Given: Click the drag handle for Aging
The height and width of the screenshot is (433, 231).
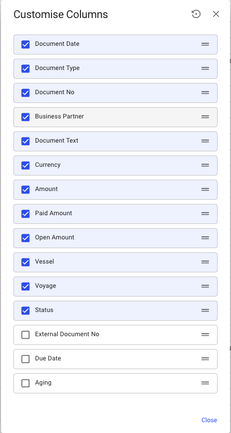Looking at the screenshot, I should (205, 383).
